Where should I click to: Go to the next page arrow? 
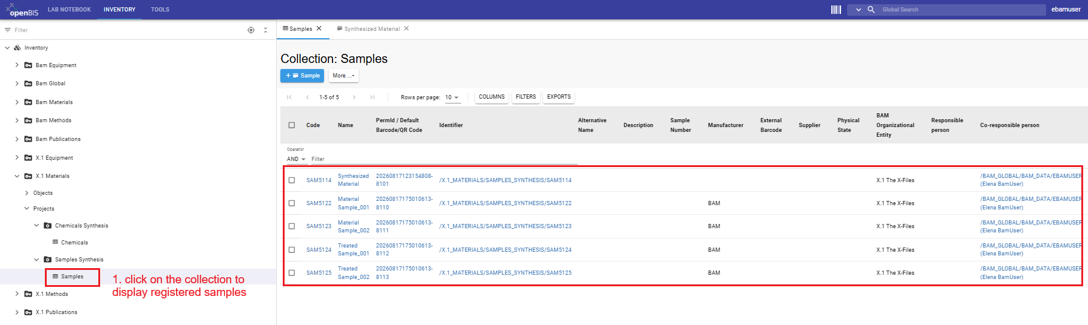click(354, 97)
